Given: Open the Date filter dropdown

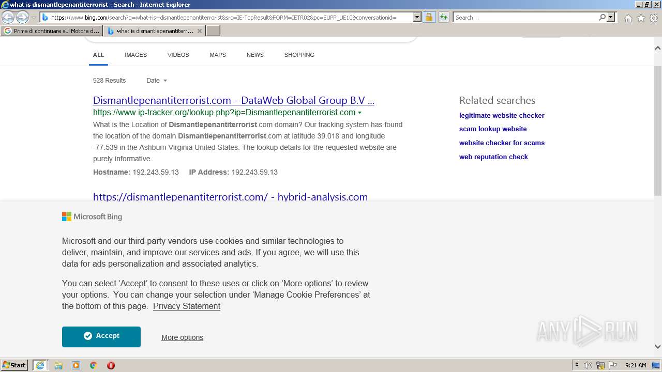Looking at the screenshot, I should pos(157,80).
